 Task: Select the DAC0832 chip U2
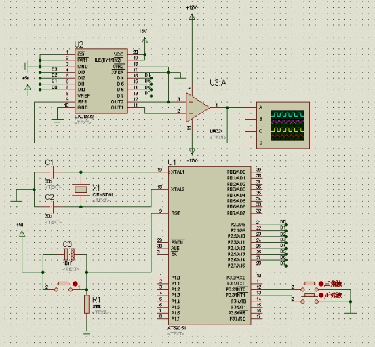click(102, 81)
